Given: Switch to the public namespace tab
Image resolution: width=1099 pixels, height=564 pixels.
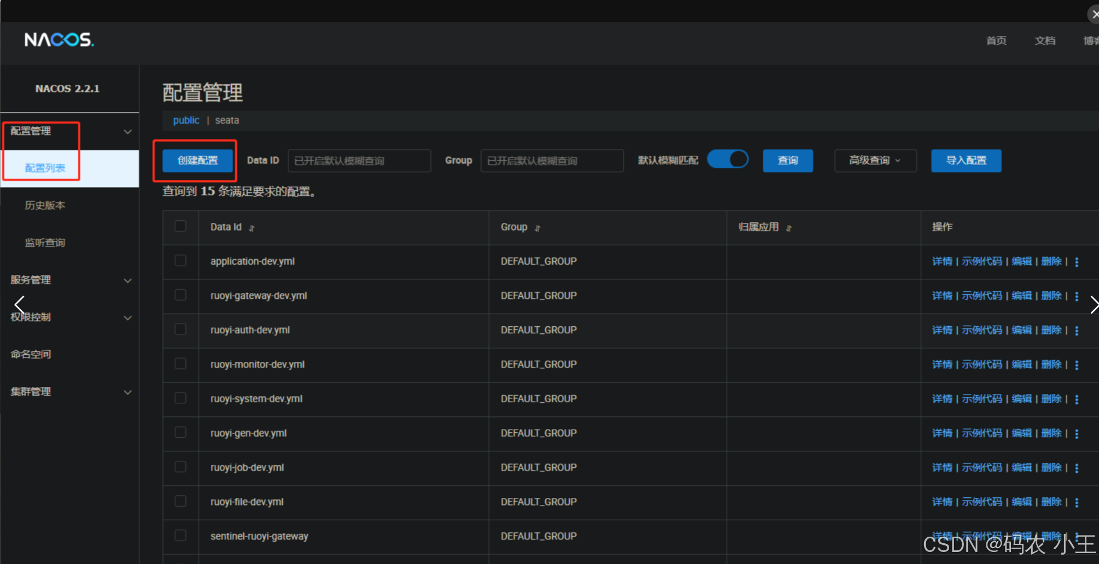Looking at the screenshot, I should (x=186, y=120).
